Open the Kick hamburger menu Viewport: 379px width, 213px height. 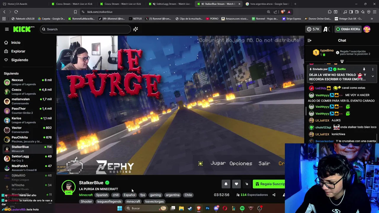tap(7, 29)
